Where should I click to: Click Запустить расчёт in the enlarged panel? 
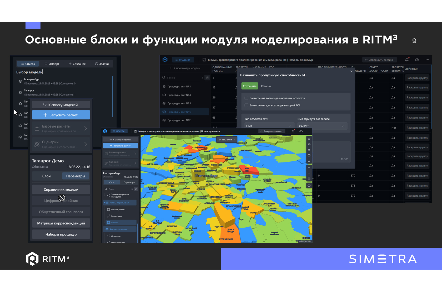coord(61,115)
